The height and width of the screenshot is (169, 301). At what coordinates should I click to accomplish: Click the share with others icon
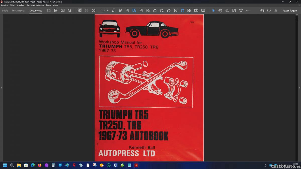262,11
